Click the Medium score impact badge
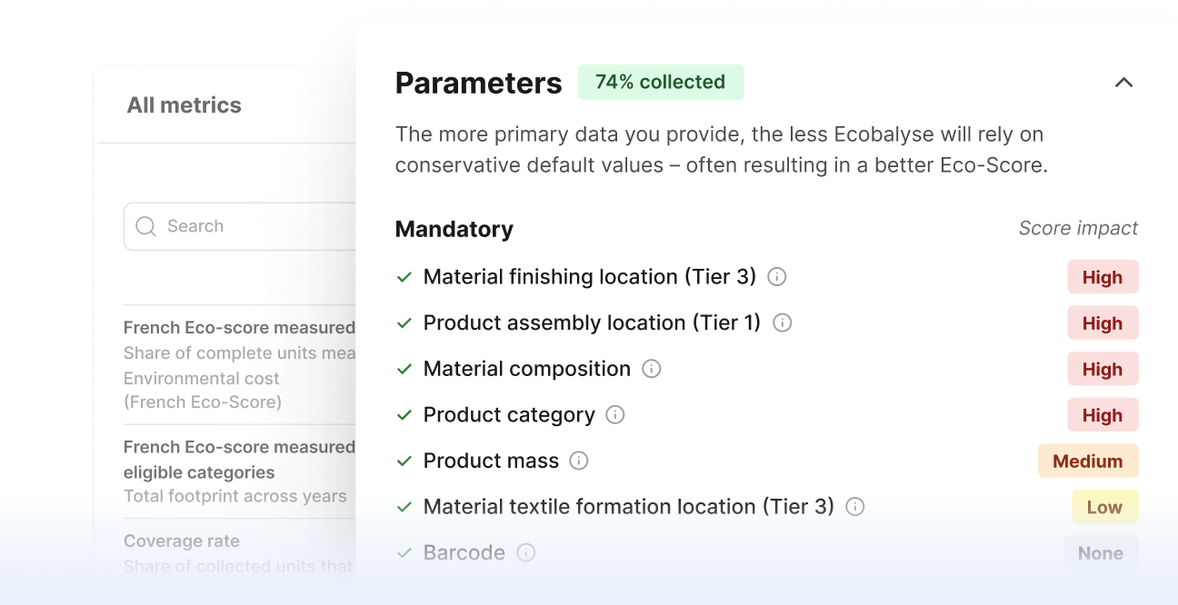Screen dimensions: 1178x605 point(1087,461)
